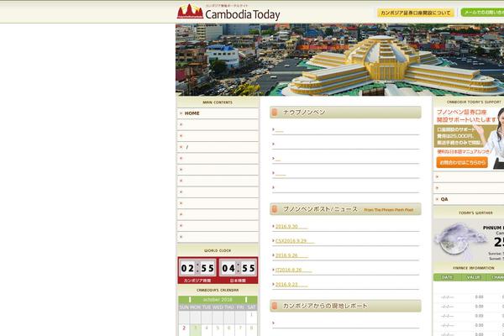Click the カンボジアからの現地レポート section header
The width and height of the screenshot is (504, 336).
point(345,306)
